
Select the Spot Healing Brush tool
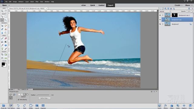coord(6,26)
